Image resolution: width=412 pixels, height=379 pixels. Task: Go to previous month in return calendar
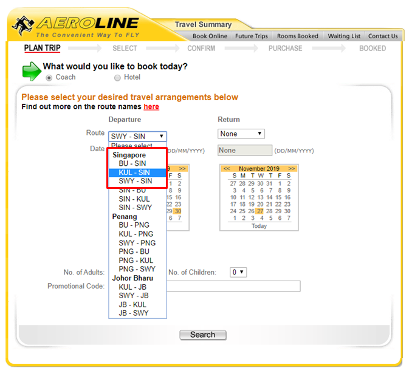coord(227,169)
